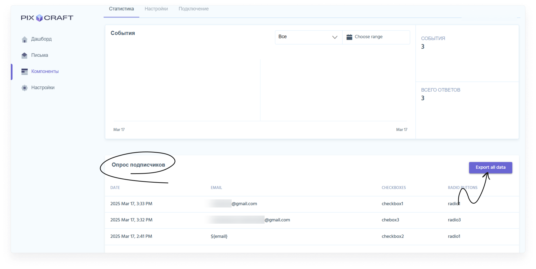This screenshot has width=536, height=269.
Task: Click the radio1 cell in the 2:41 PM row
Action: click(x=454, y=237)
